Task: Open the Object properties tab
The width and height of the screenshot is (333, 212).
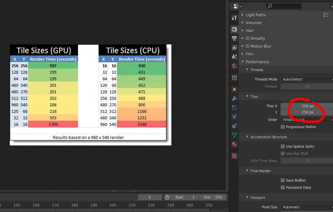Action: [x=234, y=89]
